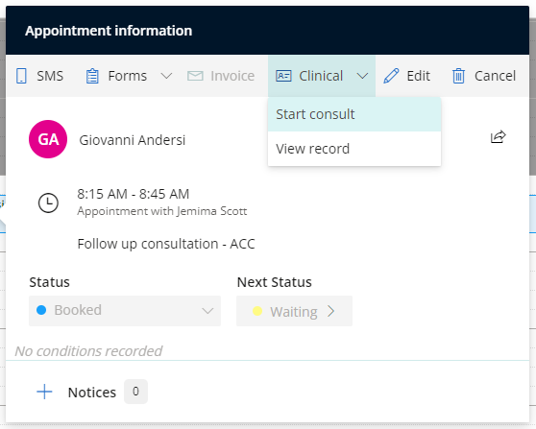Click the GA patient avatar circle
Viewport: 536px width, 429px height.
click(x=48, y=139)
